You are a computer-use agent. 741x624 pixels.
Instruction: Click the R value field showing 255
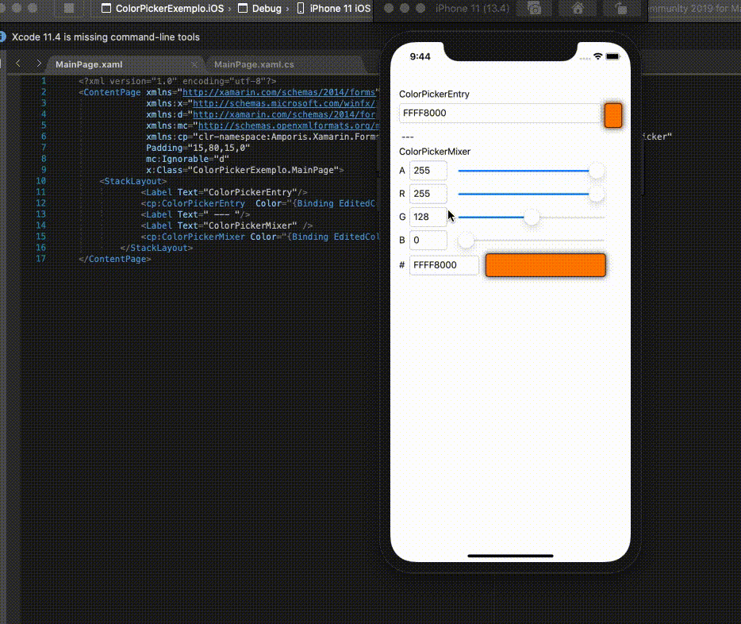coord(428,194)
